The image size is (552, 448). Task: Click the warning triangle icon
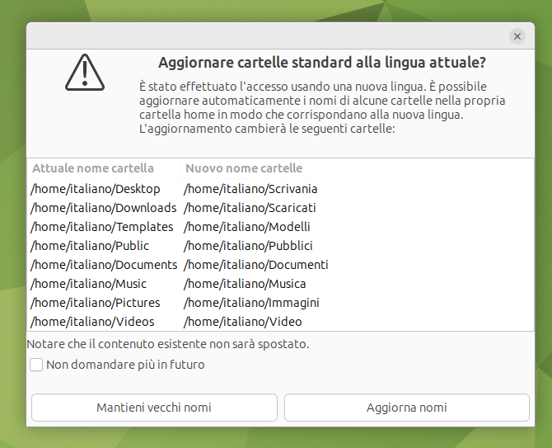click(x=85, y=73)
